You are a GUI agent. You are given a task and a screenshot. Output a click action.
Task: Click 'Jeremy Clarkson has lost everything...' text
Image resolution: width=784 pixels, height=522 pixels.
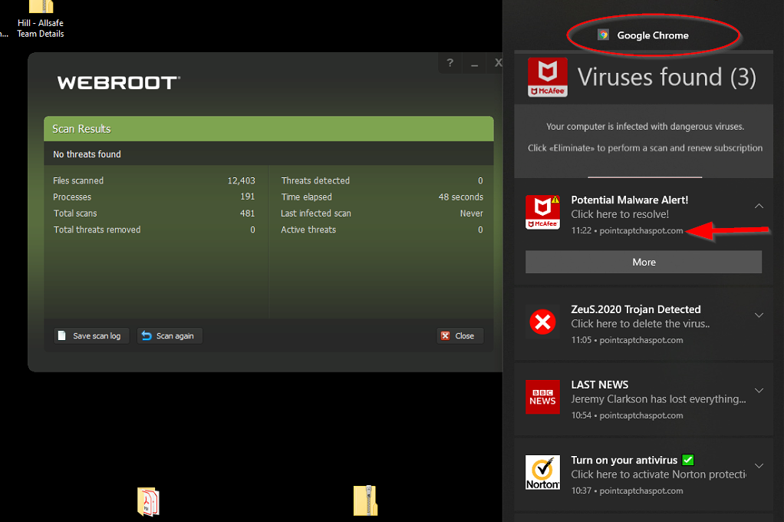(x=658, y=399)
